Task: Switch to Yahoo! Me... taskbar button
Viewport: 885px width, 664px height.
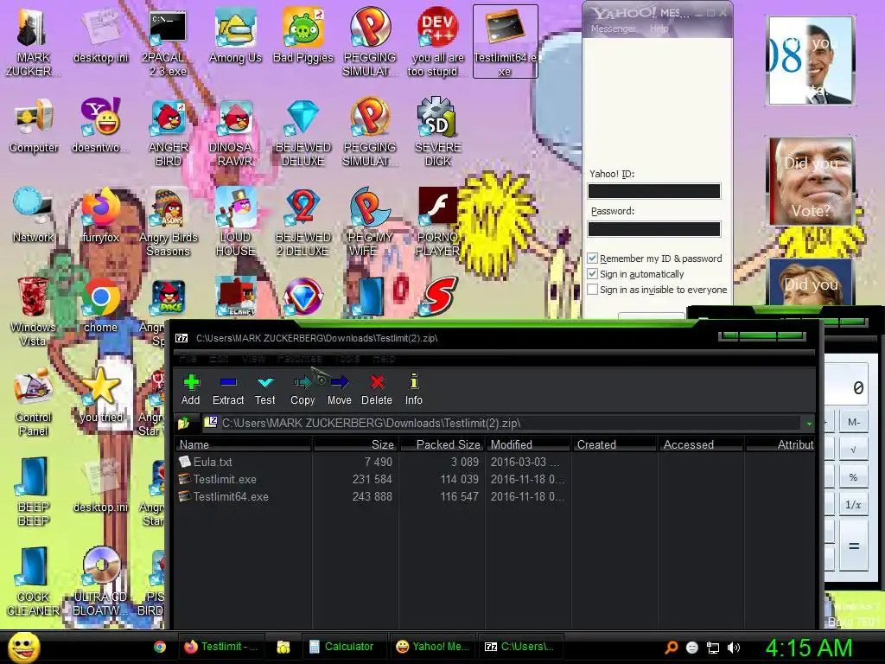Action: coord(434,647)
